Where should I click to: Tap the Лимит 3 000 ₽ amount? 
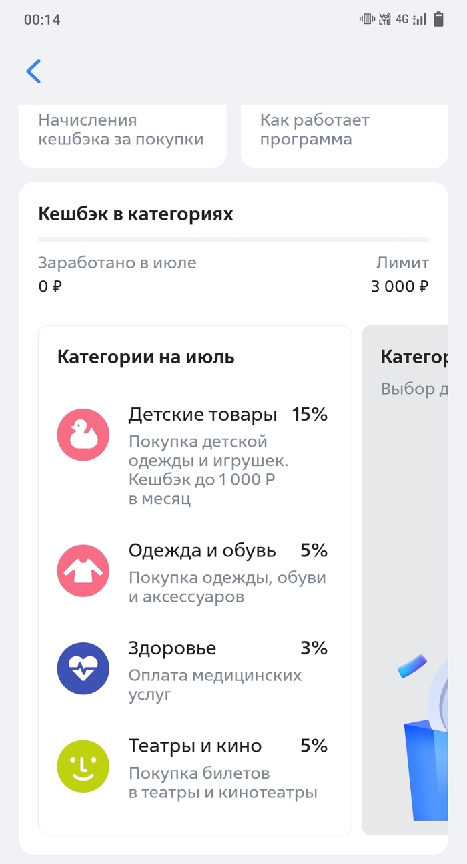click(400, 286)
